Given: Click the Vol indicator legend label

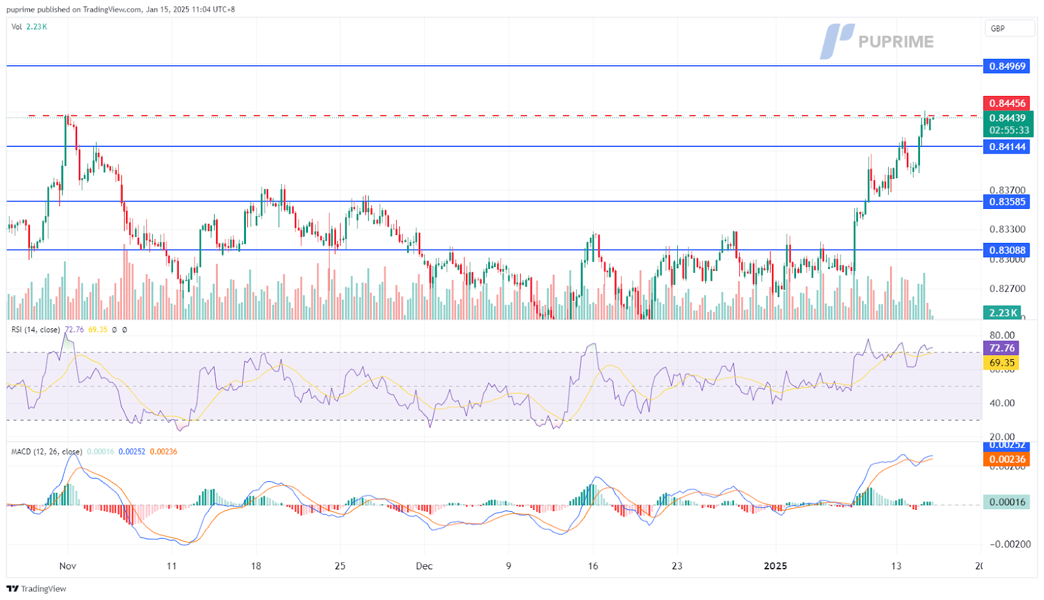Looking at the screenshot, I should tap(16, 27).
